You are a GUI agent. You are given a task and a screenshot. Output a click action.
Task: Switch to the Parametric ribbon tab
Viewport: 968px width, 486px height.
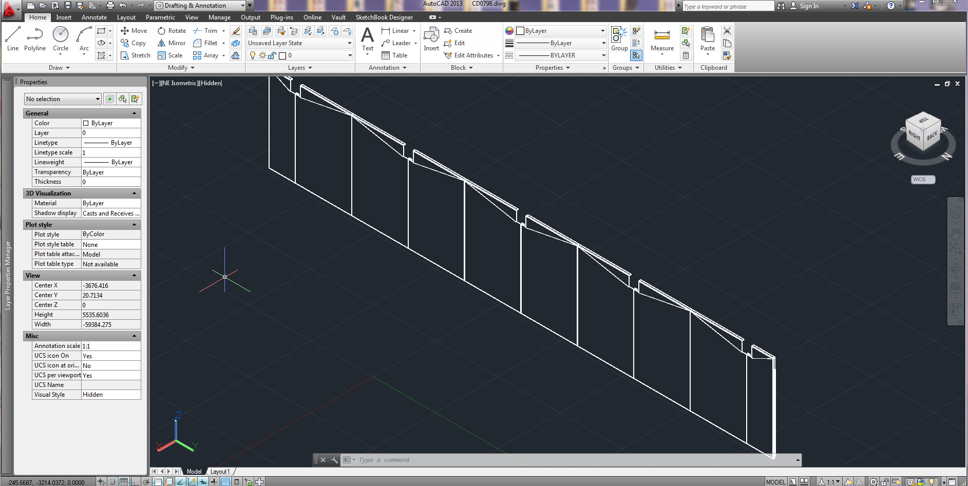click(160, 17)
